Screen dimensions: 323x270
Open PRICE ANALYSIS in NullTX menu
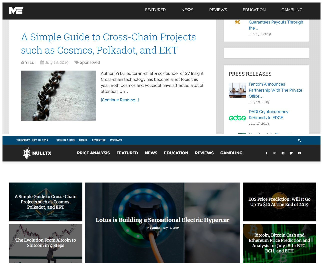(x=93, y=153)
